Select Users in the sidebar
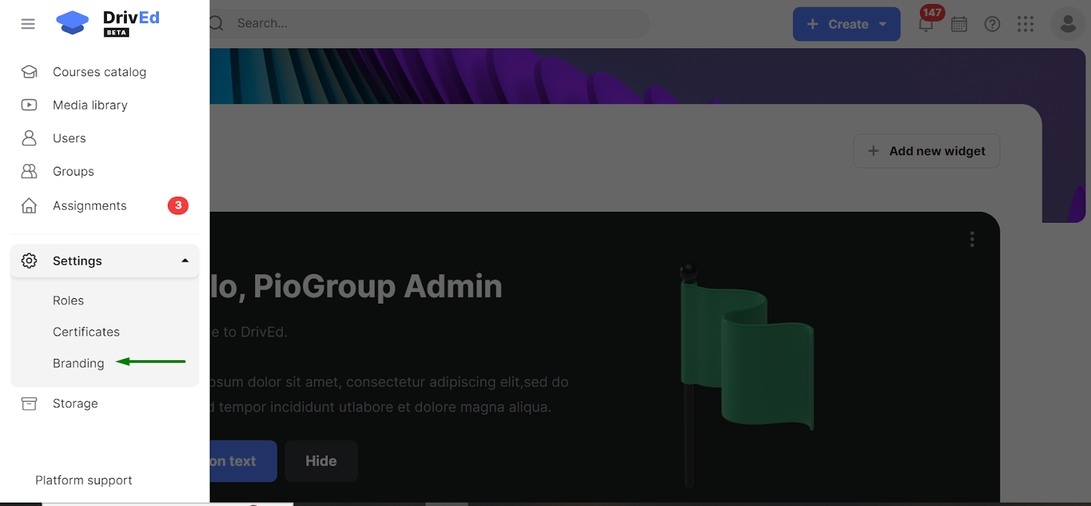Screen dimensions: 1091x506 (x=69, y=138)
